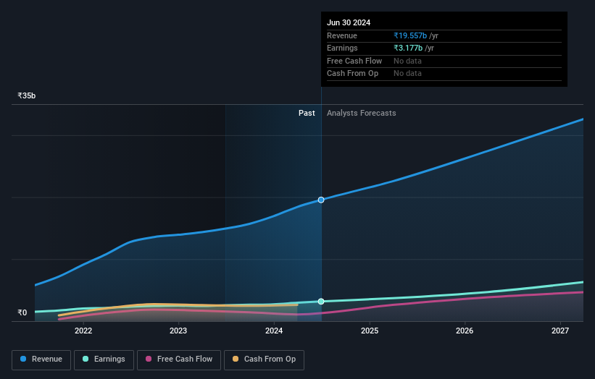
Task: Click the ₹0 y-axis label
Action: 22,312
